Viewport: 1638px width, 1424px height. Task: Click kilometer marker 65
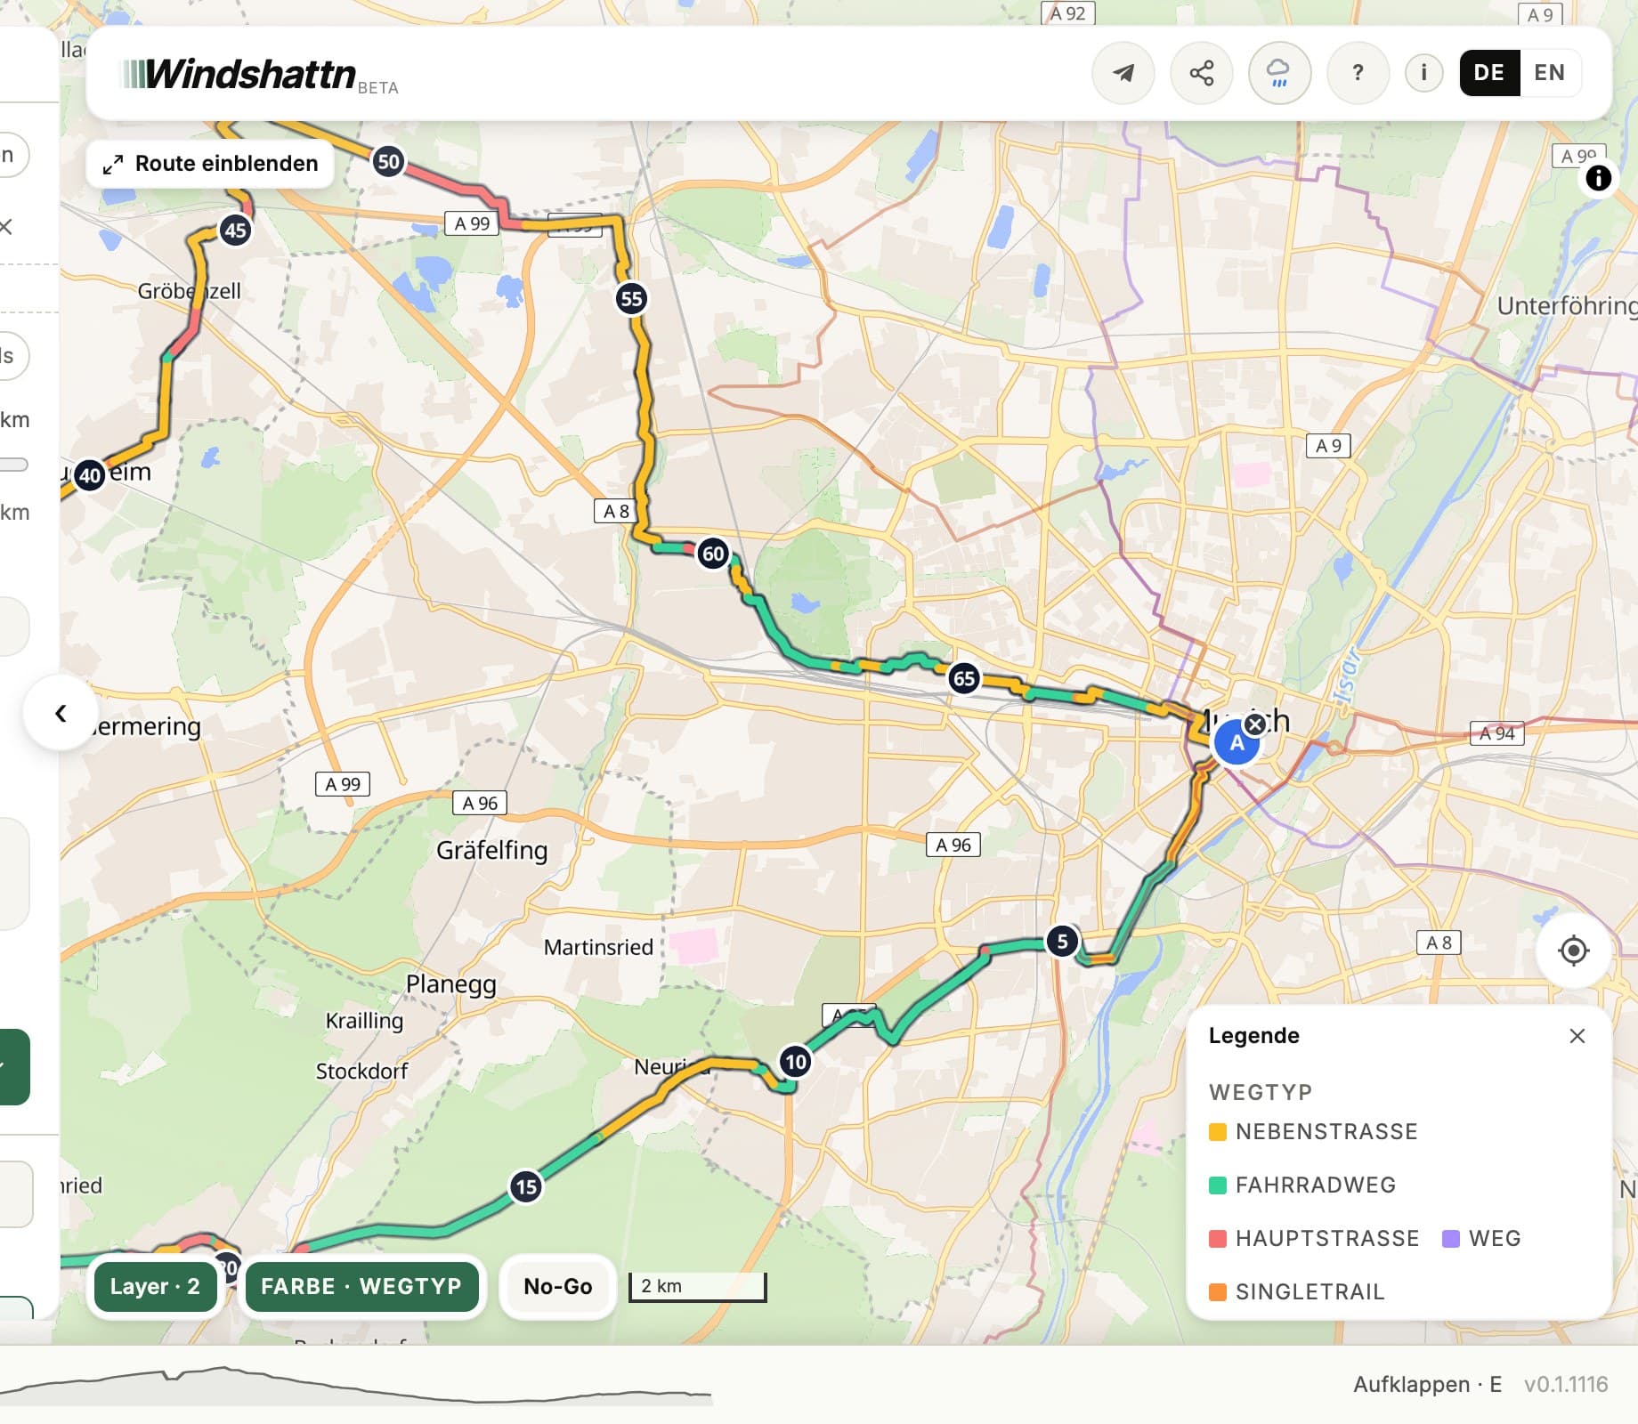pyautogui.click(x=964, y=678)
